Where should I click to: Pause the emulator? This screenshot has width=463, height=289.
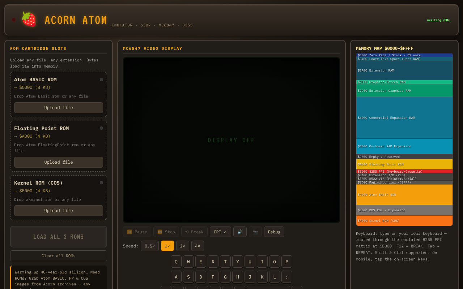[x=137, y=232]
